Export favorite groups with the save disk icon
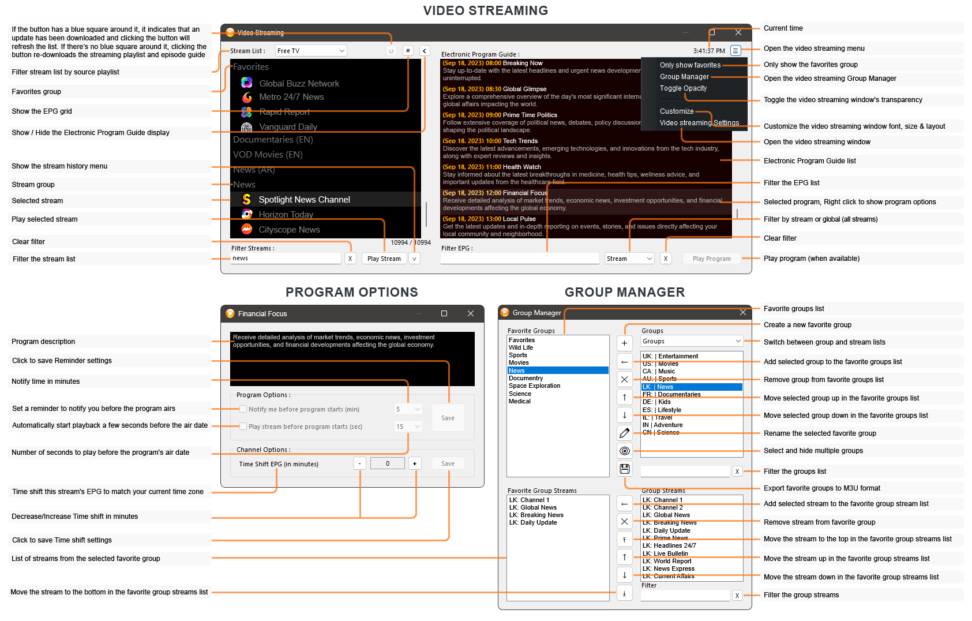This screenshot has width=972, height=621. tap(624, 469)
